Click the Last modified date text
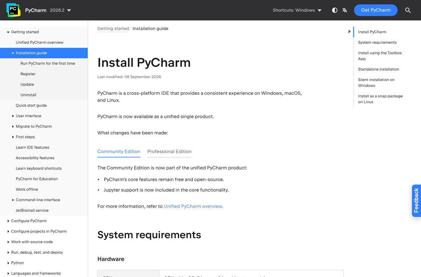The height and width of the screenshot is (277, 421). pyautogui.click(x=129, y=77)
